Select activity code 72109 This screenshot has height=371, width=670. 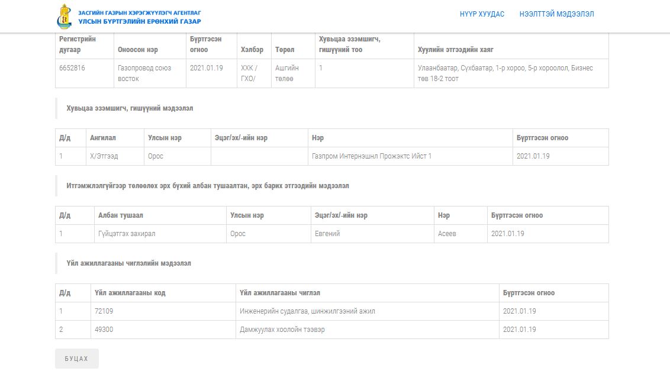point(104,311)
